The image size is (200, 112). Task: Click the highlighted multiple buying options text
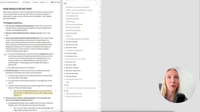[x=33, y=93]
